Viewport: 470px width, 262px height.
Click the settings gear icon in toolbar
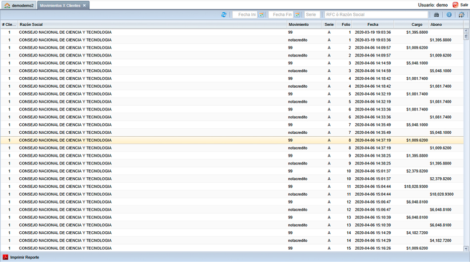pos(462,15)
